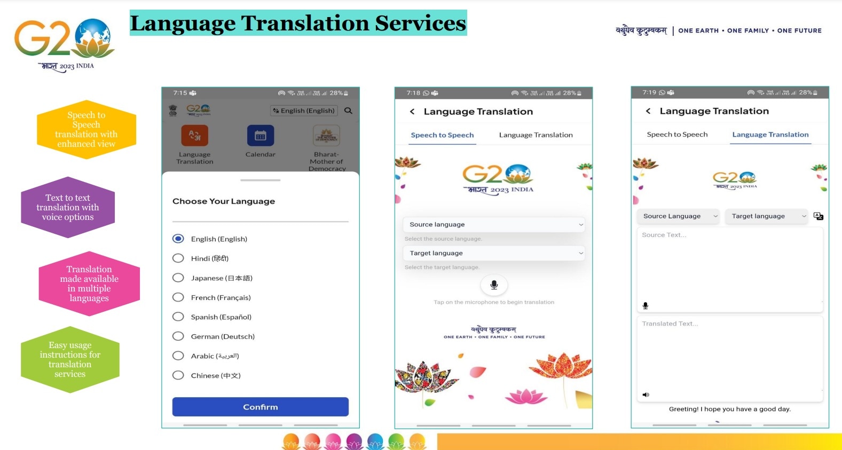Go back from Speech to Speech screen
This screenshot has height=450, width=842.
click(x=412, y=112)
